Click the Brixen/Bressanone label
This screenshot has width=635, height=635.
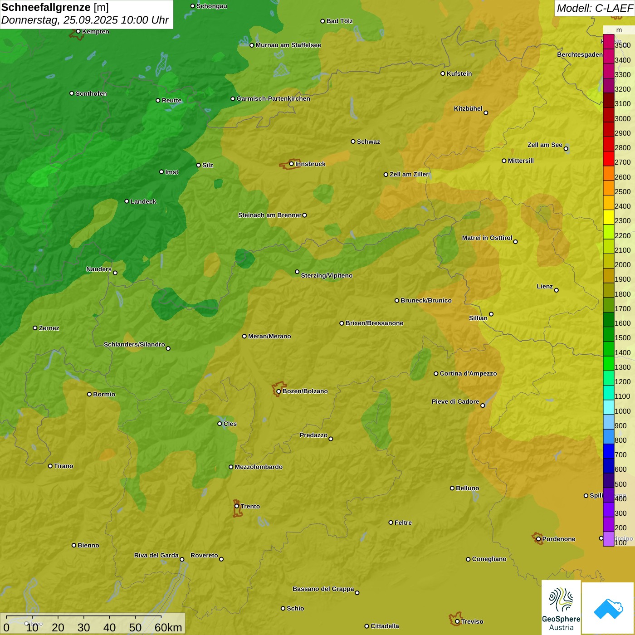[x=374, y=323]
